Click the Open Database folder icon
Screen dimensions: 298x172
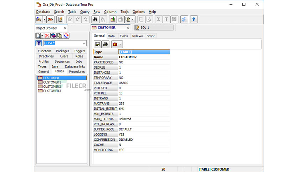coord(39,19)
